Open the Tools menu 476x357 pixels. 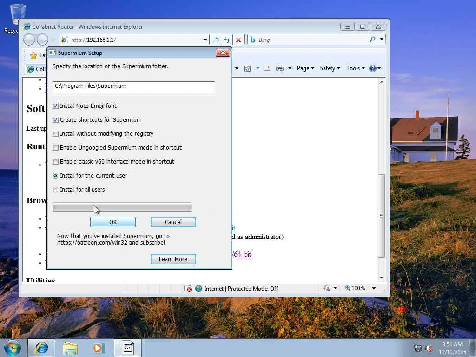pos(356,68)
